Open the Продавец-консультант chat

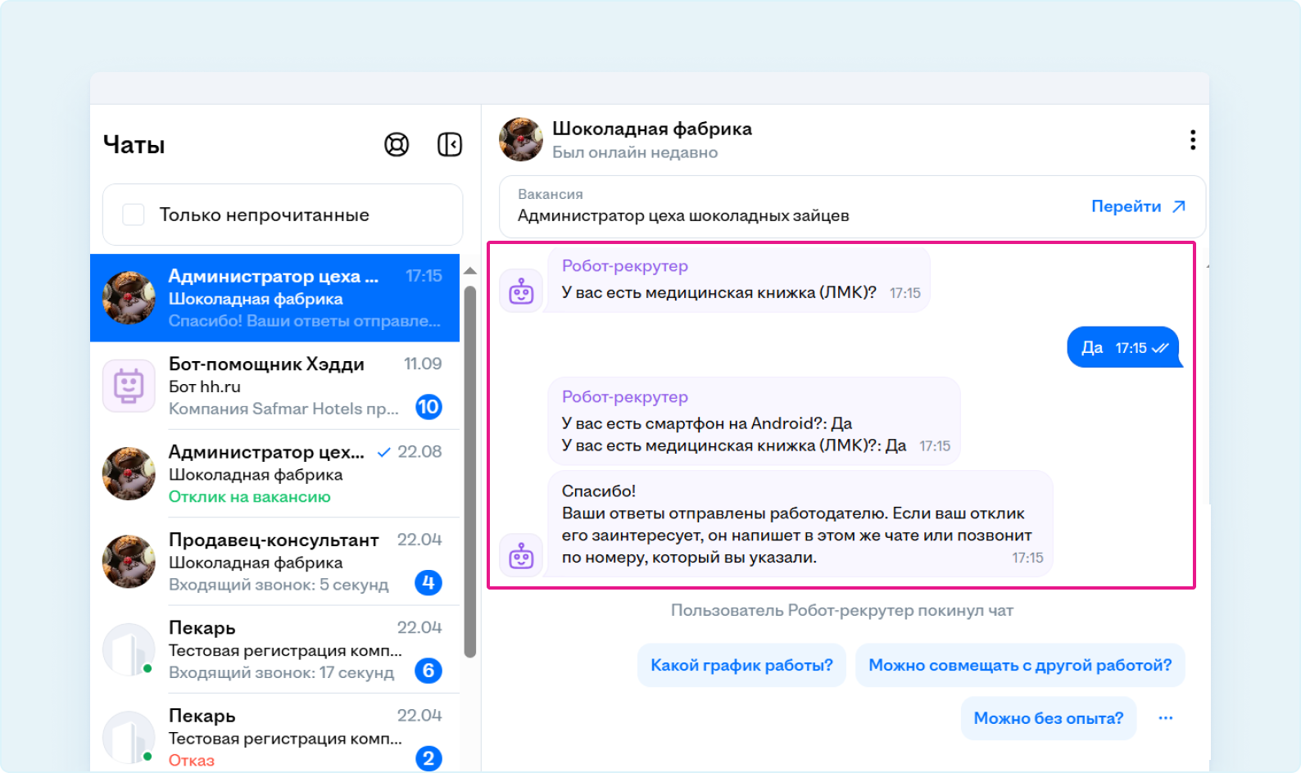[x=279, y=562]
